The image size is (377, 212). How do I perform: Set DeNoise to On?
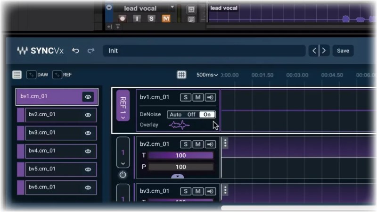pyautogui.click(x=207, y=114)
